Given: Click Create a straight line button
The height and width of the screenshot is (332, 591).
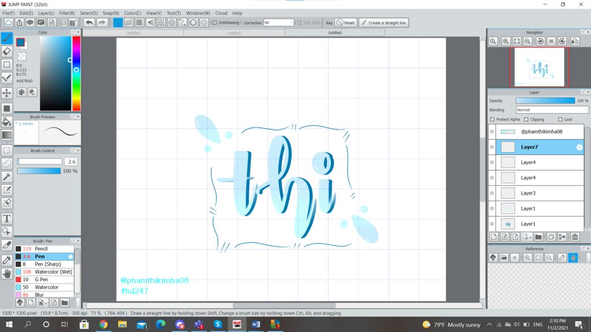Looking at the screenshot, I should point(383,22).
